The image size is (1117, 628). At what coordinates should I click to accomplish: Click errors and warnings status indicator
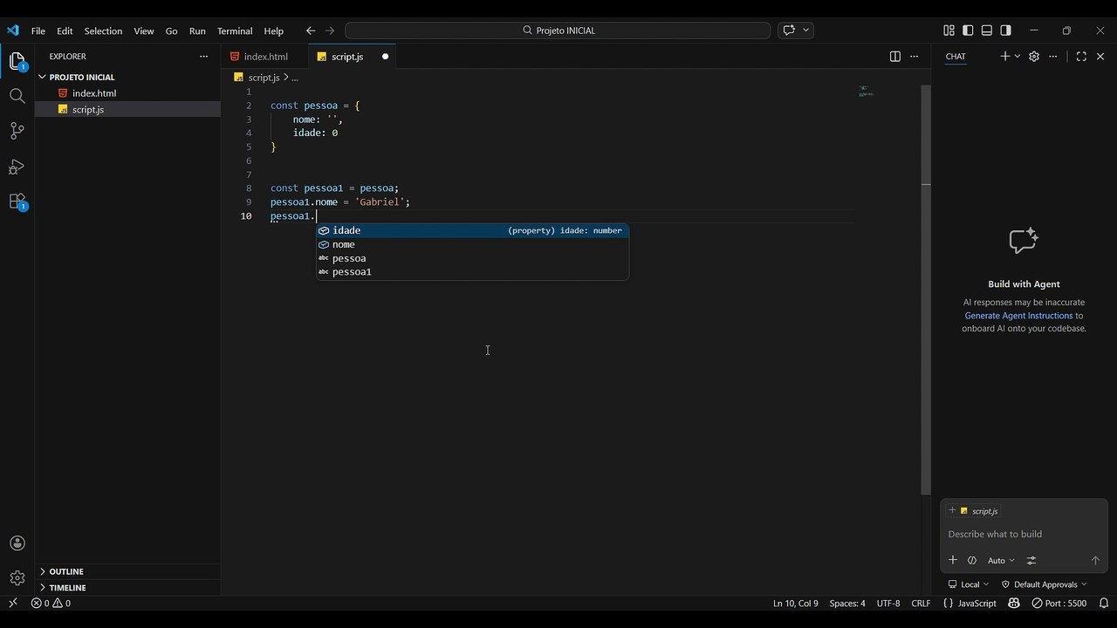(x=51, y=604)
